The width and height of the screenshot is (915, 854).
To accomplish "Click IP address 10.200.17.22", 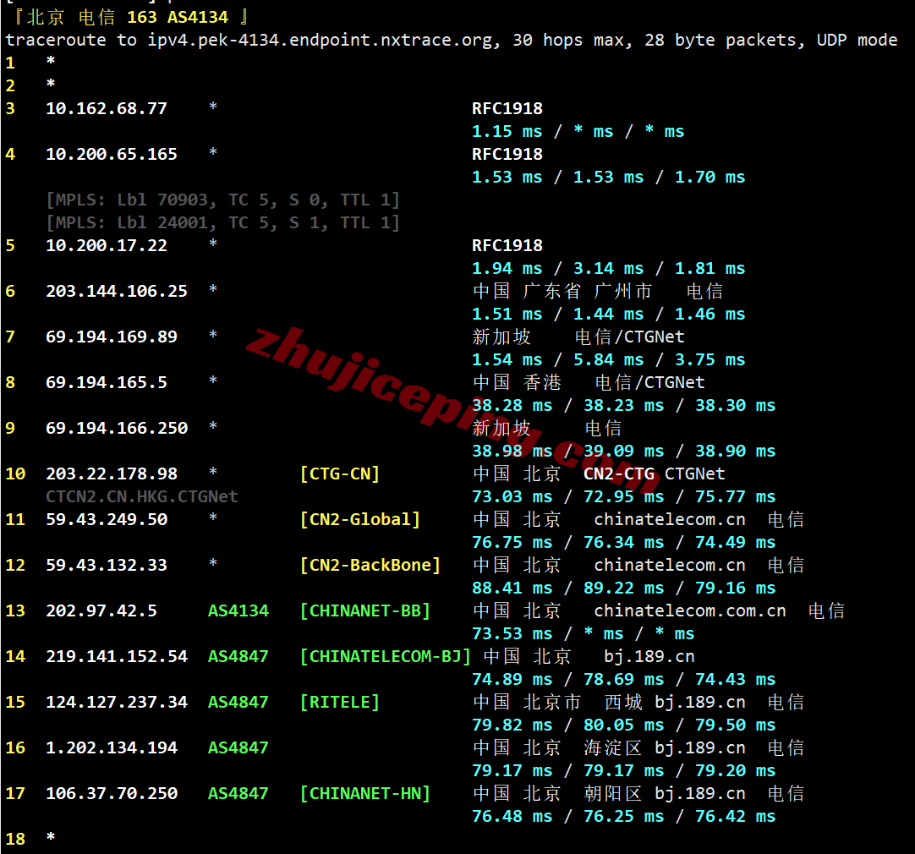I will pyautogui.click(x=107, y=245).
